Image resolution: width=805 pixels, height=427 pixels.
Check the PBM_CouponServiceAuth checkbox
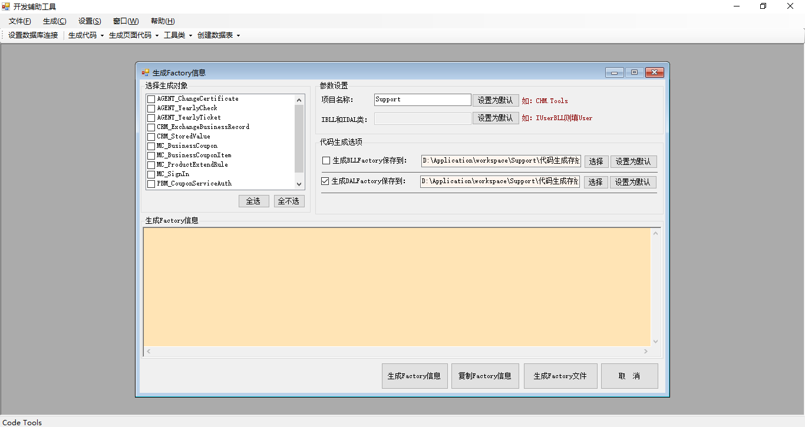pos(151,184)
